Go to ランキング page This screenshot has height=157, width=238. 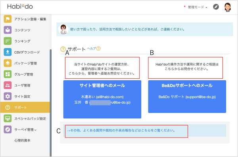pyautogui.click(x=22, y=41)
